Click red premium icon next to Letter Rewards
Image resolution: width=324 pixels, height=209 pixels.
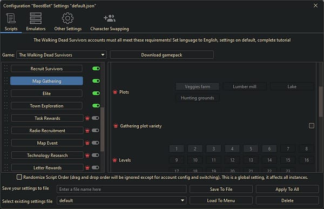click(x=87, y=168)
